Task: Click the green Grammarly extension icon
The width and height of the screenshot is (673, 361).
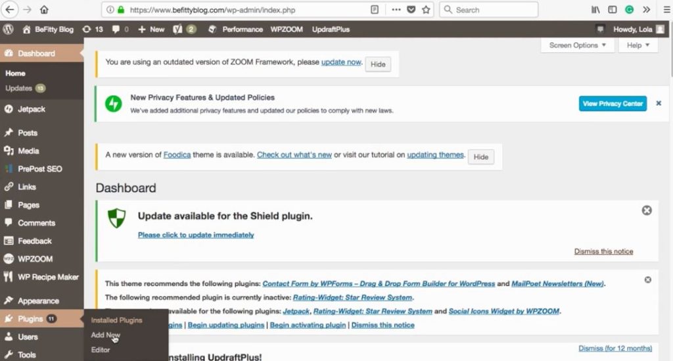Action: coord(629,9)
